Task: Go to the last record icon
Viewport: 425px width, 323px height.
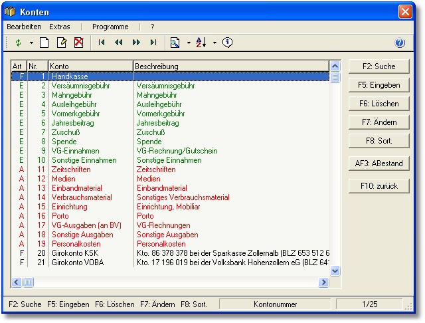Action: coord(153,43)
